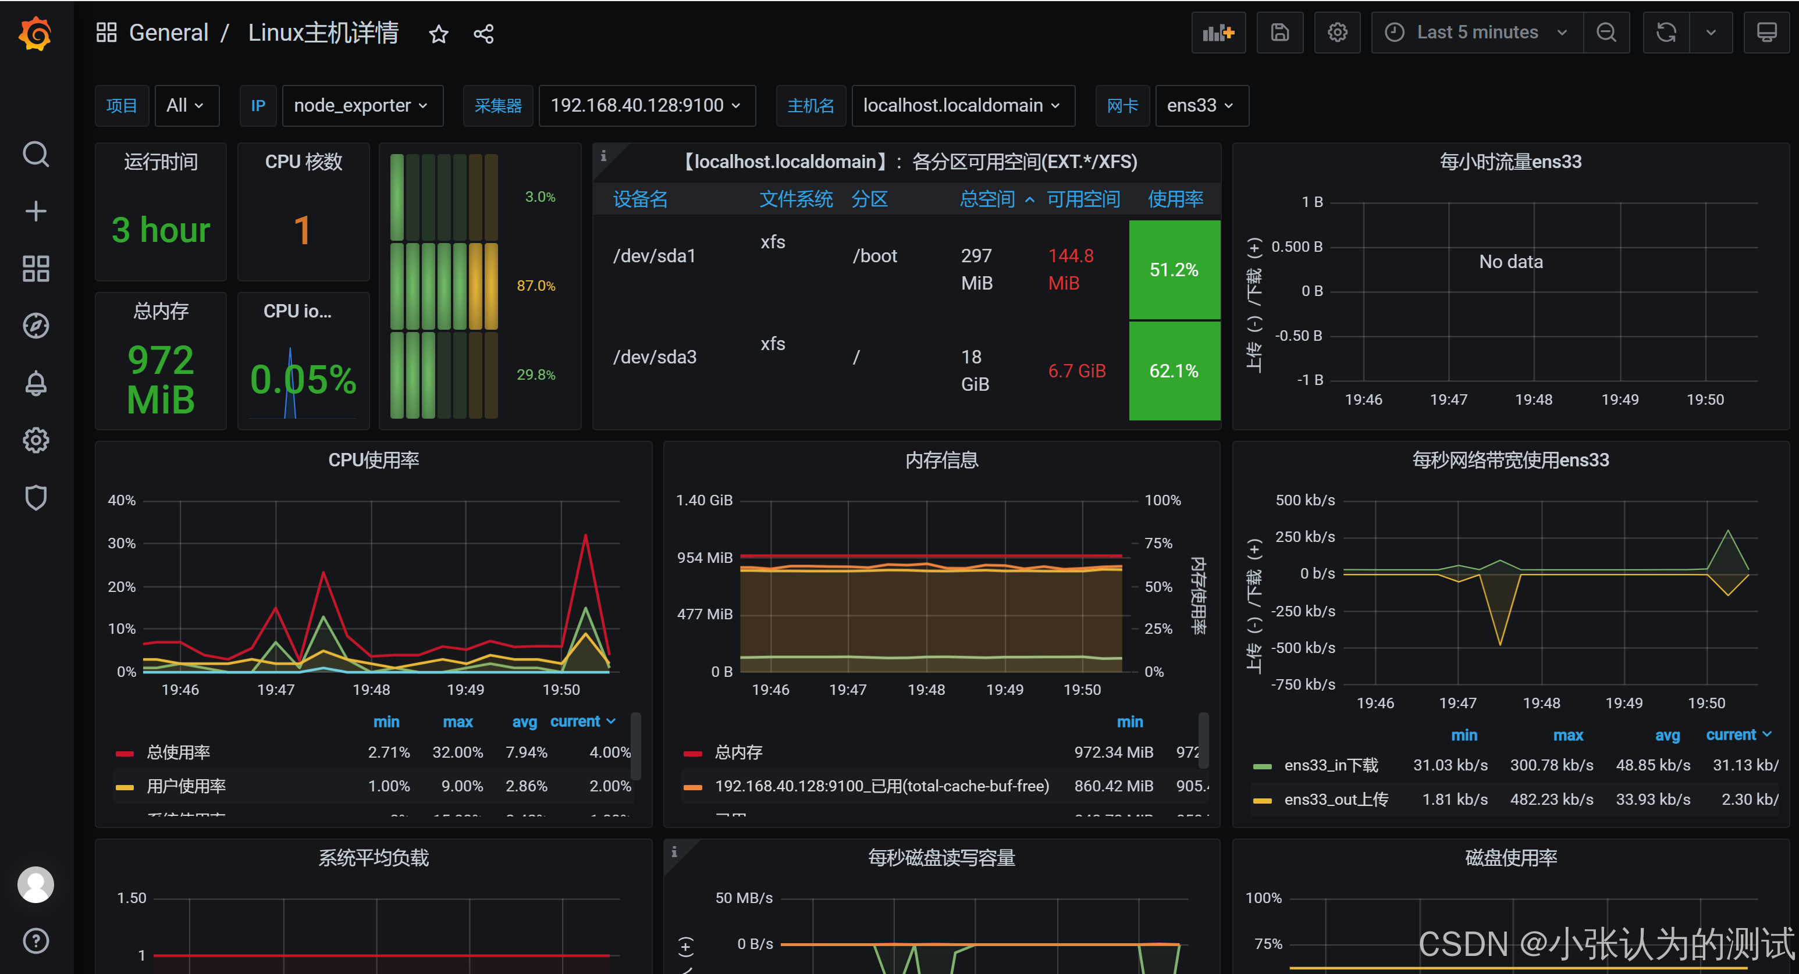The image size is (1799, 974).
Task: Click the 用户使用率 yellow color swatch
Action: [125, 787]
